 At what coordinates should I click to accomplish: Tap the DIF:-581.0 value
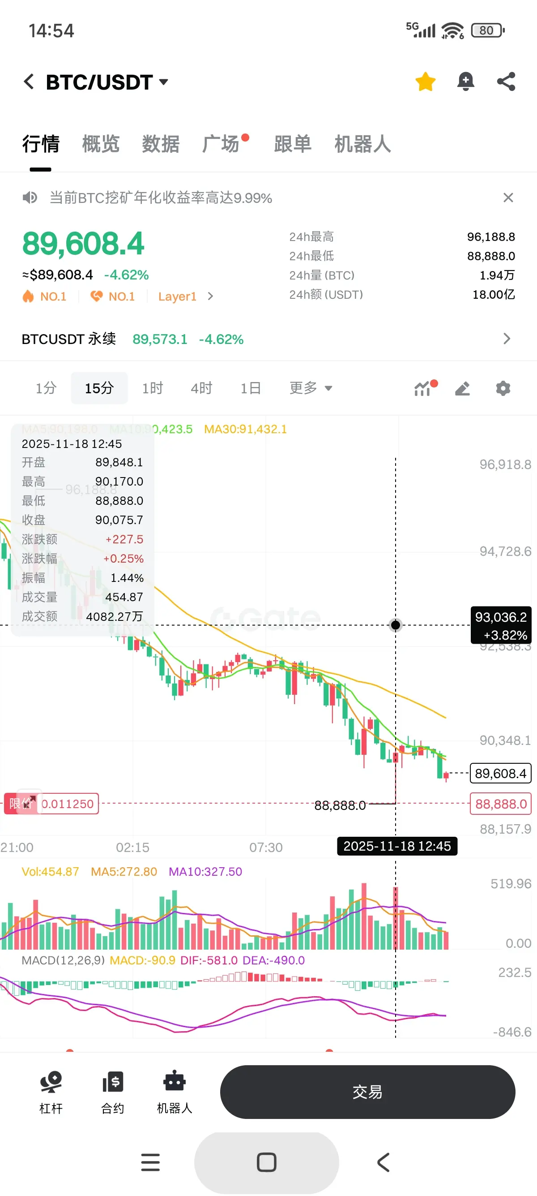point(209,960)
